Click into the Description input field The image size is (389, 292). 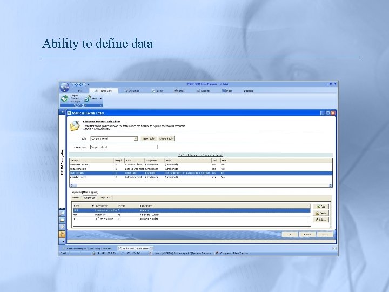click(124, 147)
